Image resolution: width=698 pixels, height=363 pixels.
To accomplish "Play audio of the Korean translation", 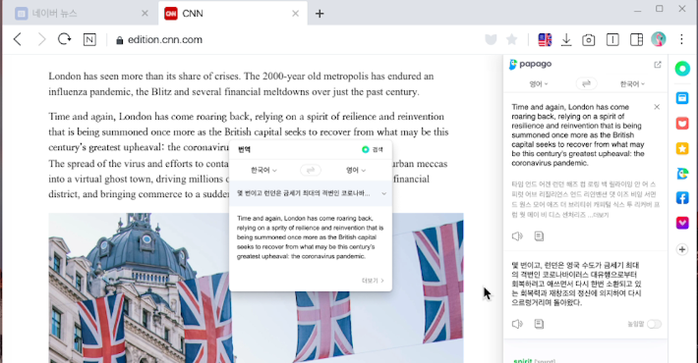I will [517, 324].
